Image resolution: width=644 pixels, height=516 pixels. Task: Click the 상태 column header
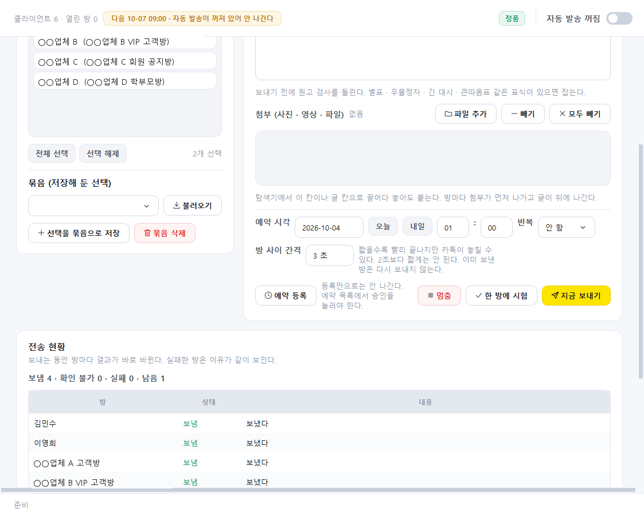[x=209, y=402]
